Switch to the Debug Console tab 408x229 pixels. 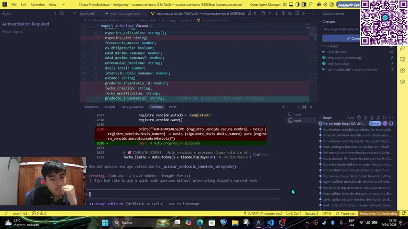coord(132,107)
